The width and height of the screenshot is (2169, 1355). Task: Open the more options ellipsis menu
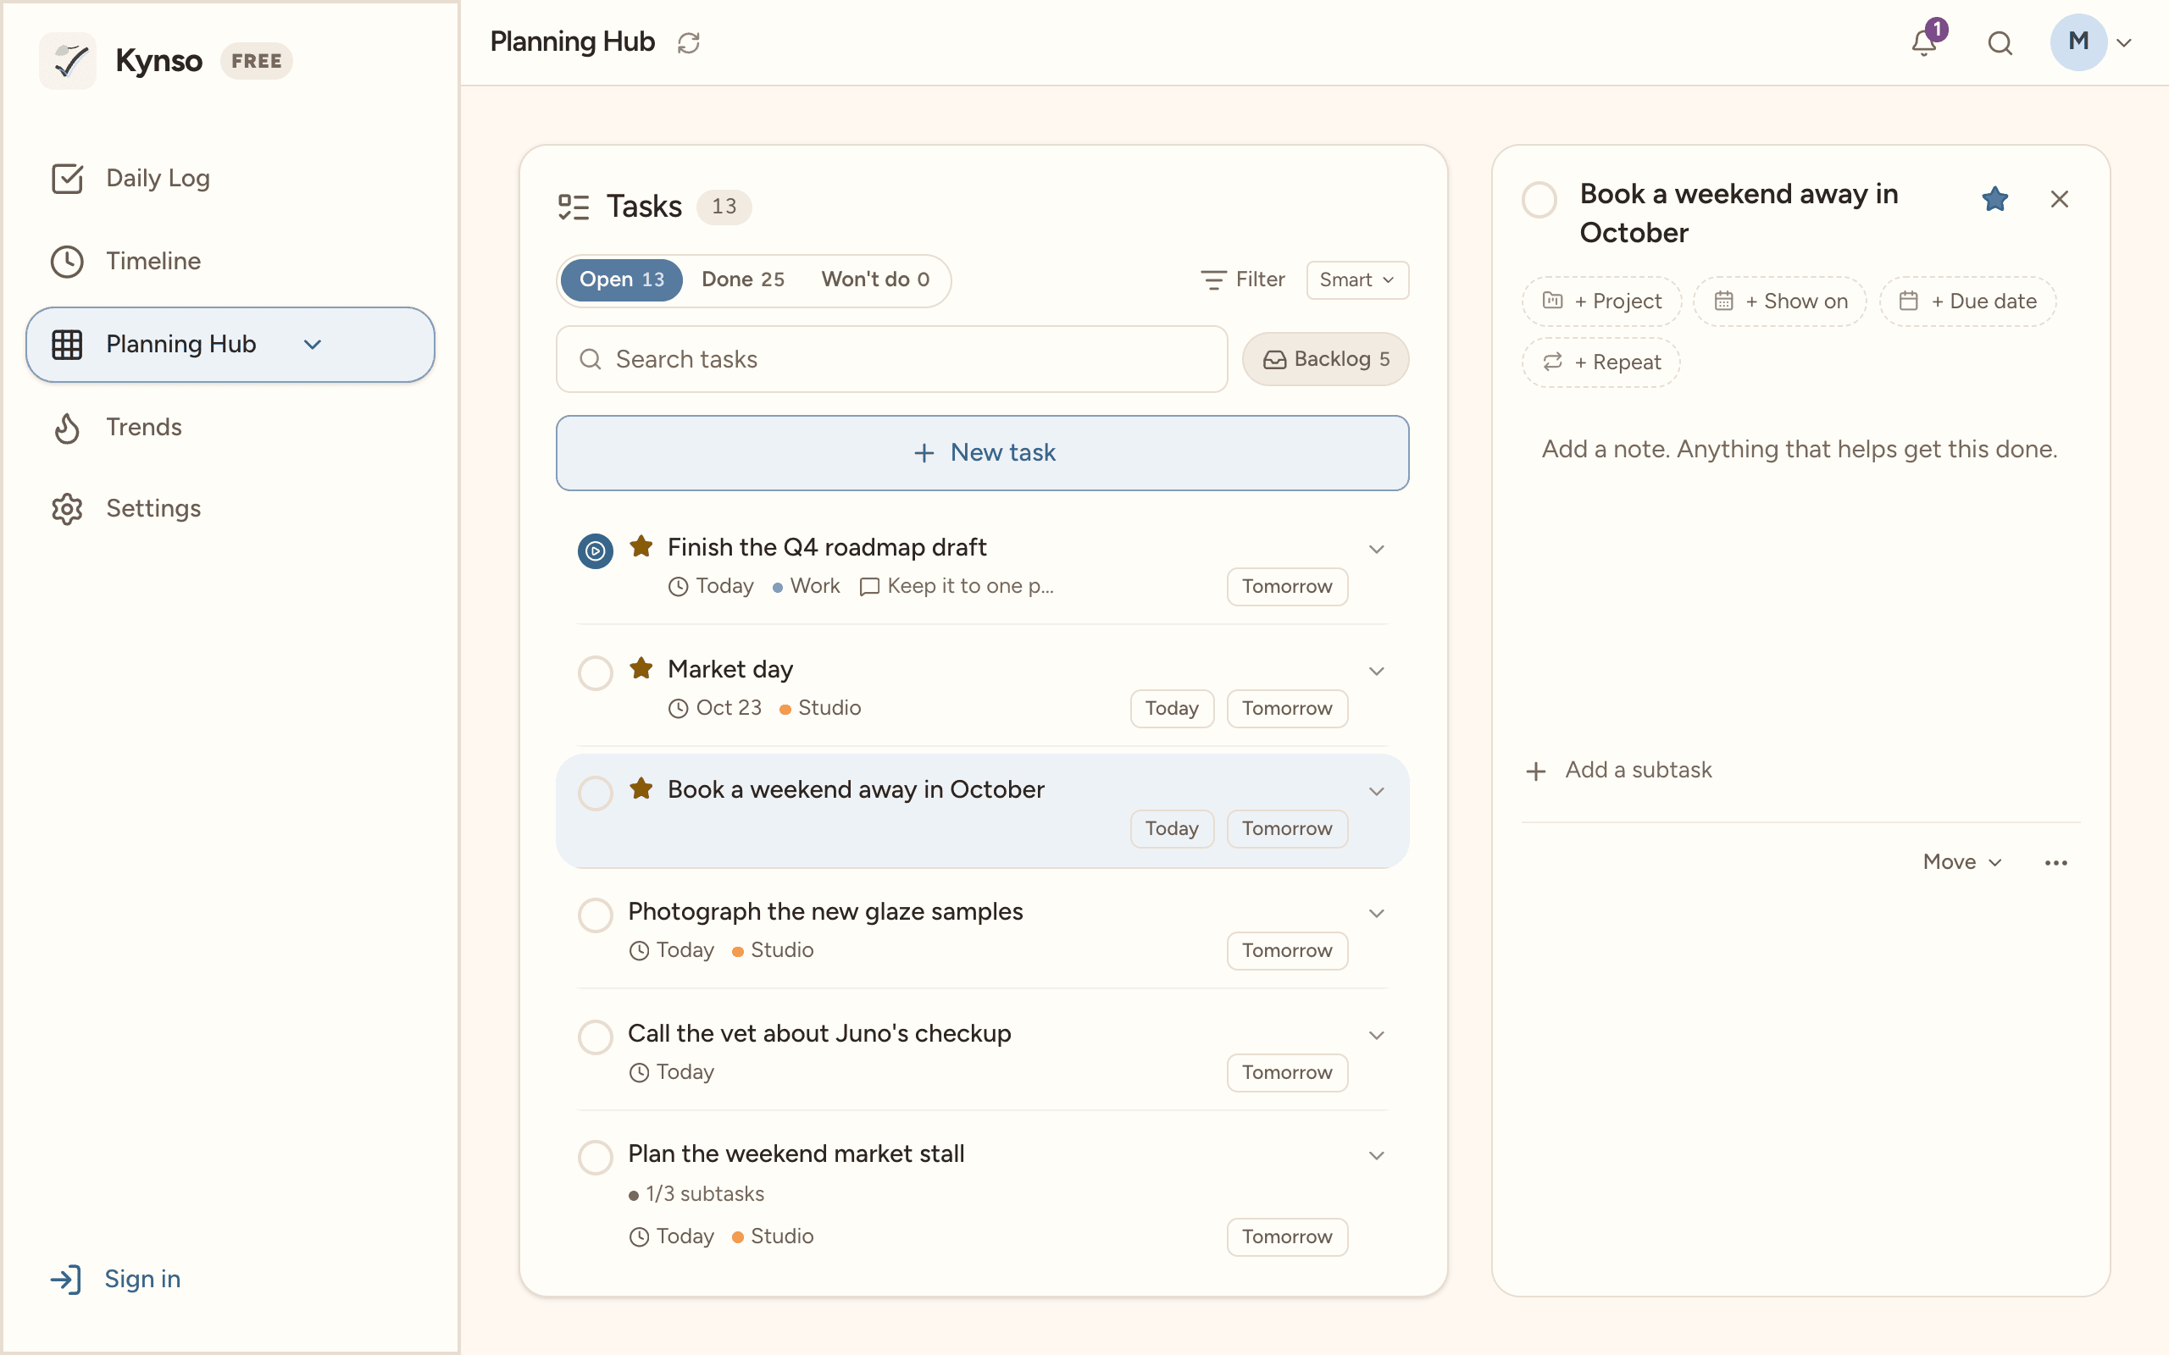coord(2055,862)
